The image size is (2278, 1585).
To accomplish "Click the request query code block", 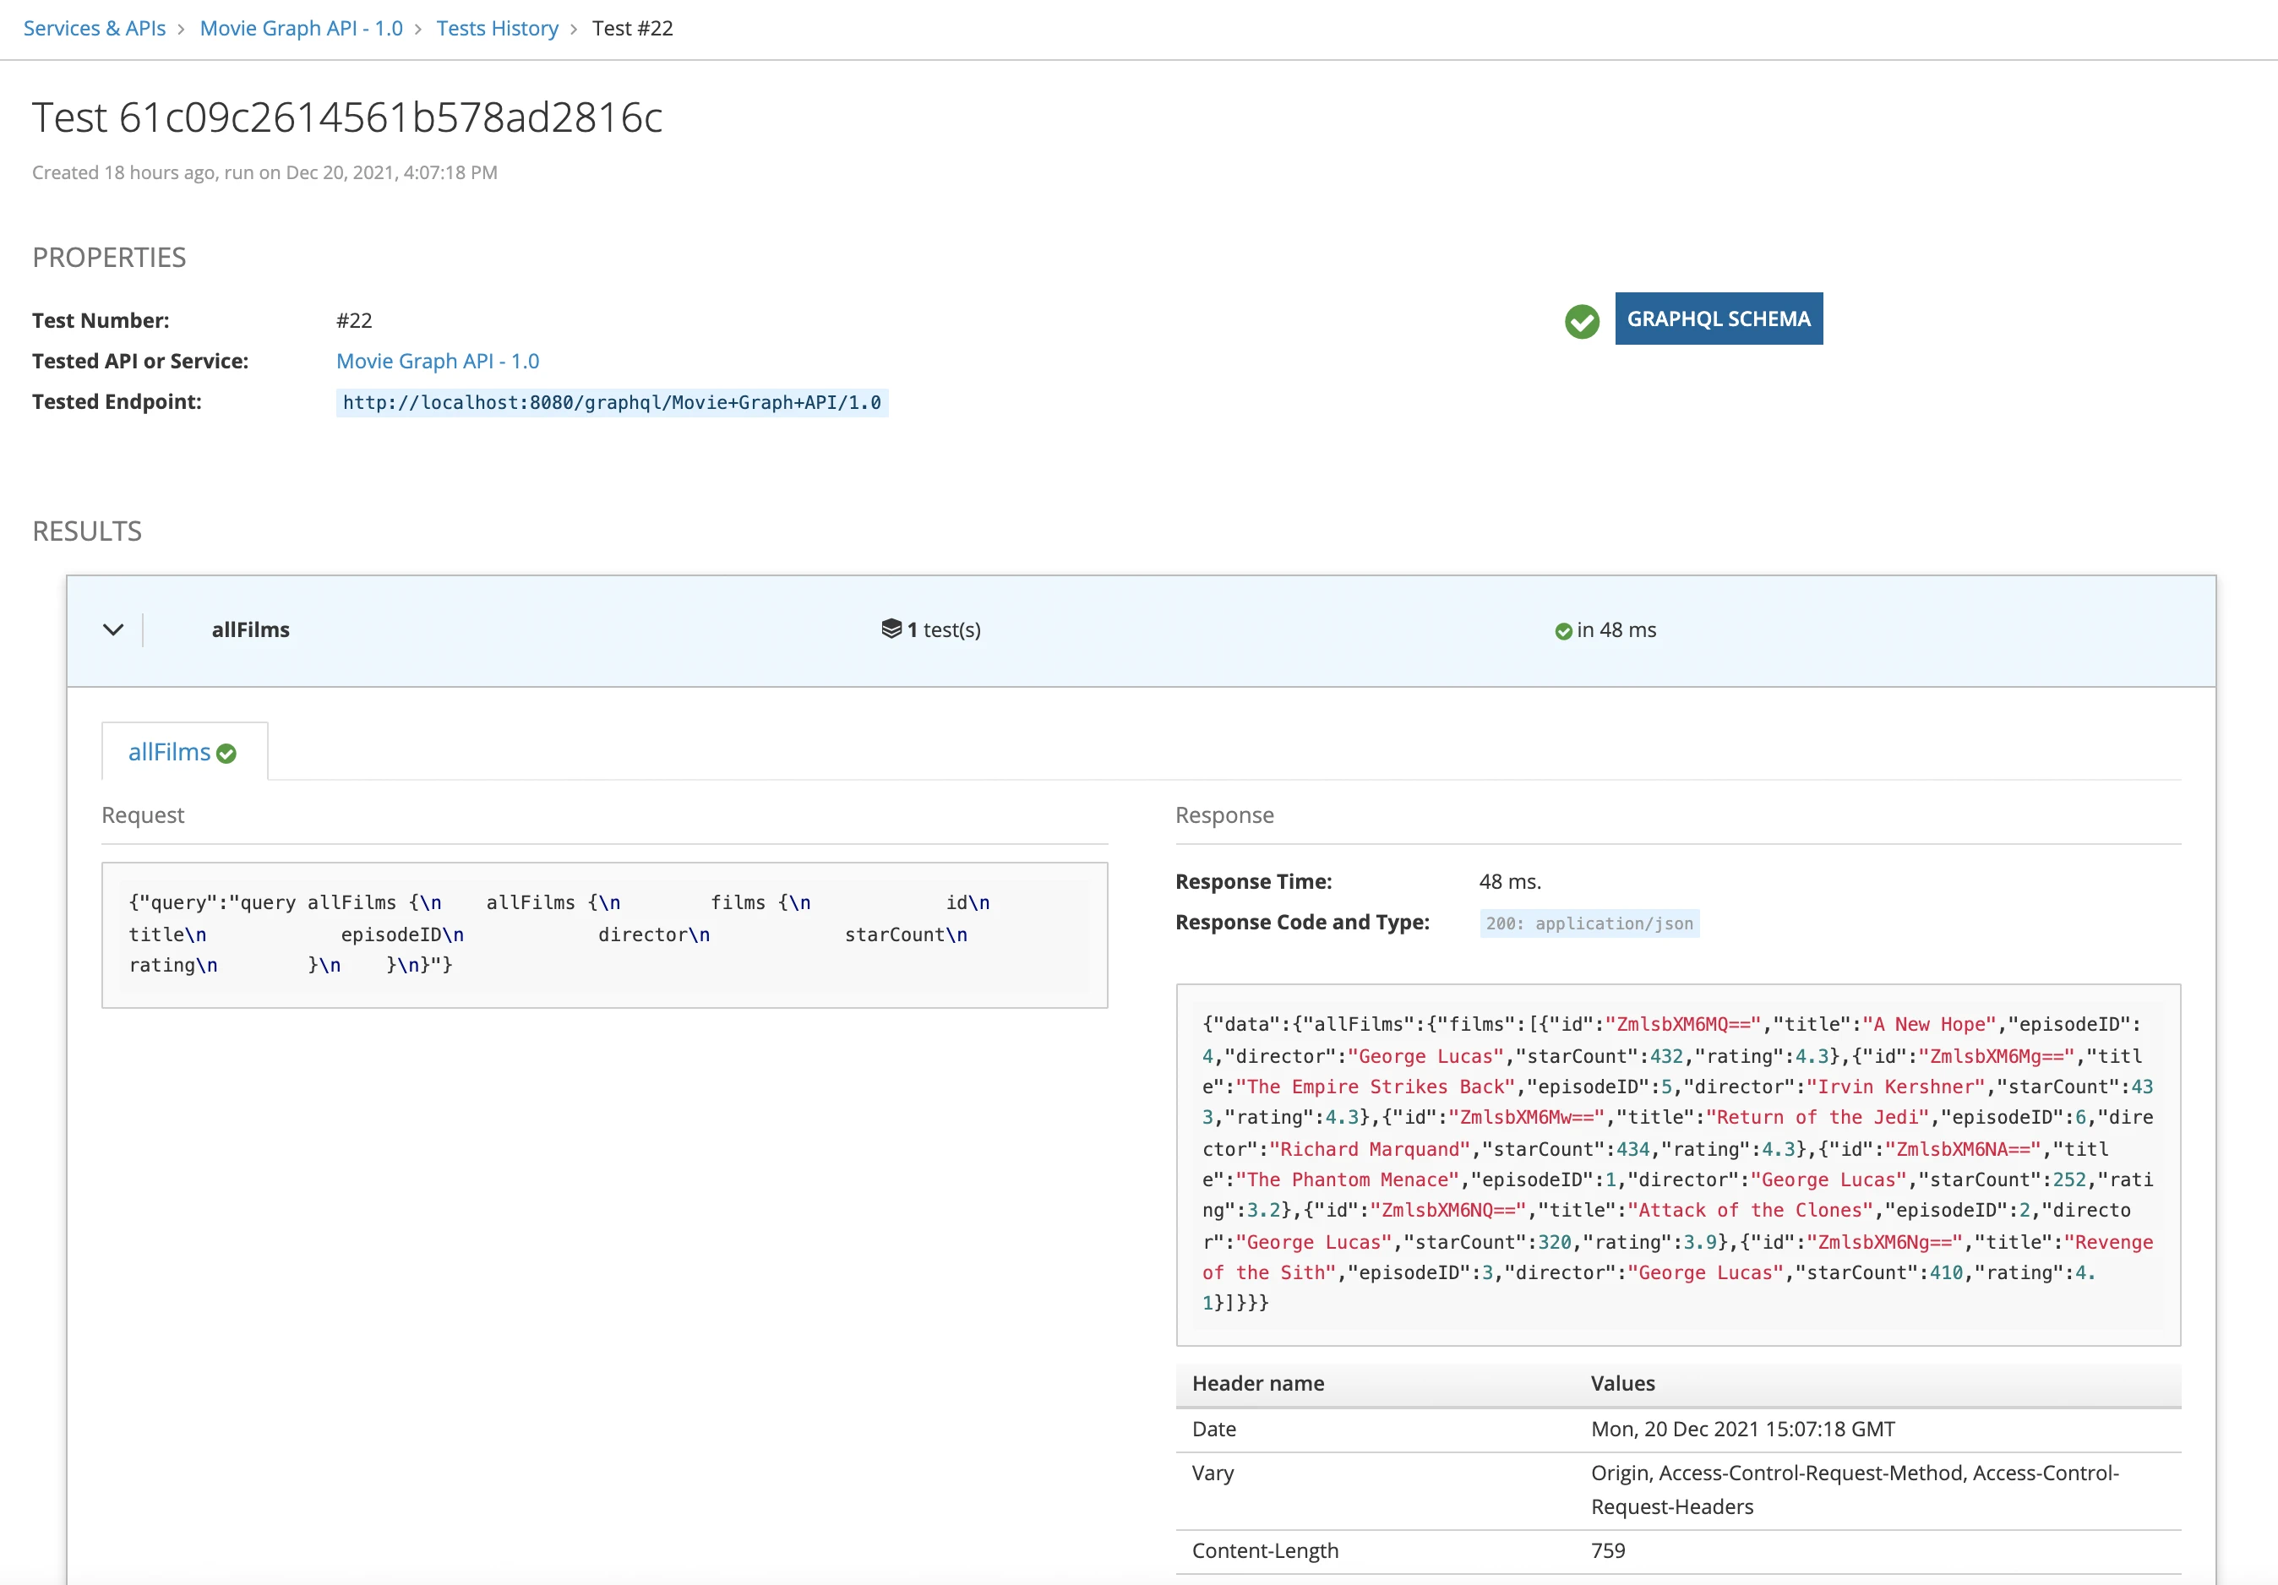I will click(603, 934).
